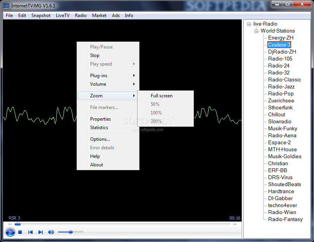Open the Info menu
The width and height of the screenshot is (314, 242).
click(129, 16)
